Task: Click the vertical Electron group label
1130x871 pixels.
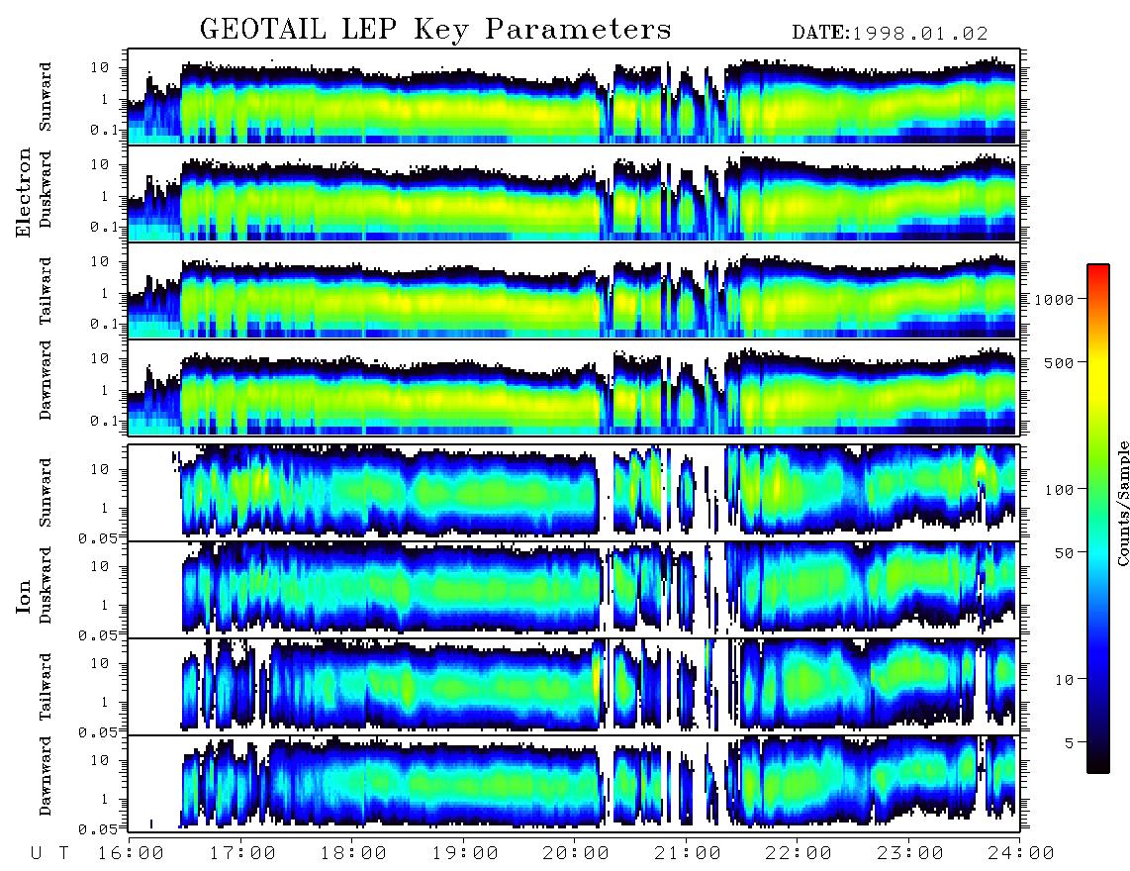Action: tap(24, 193)
